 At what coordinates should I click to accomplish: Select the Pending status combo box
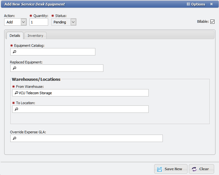(x=61, y=22)
